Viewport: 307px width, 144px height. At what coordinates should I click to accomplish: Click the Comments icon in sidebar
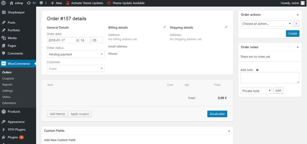pyautogui.click(x=4, y=53)
